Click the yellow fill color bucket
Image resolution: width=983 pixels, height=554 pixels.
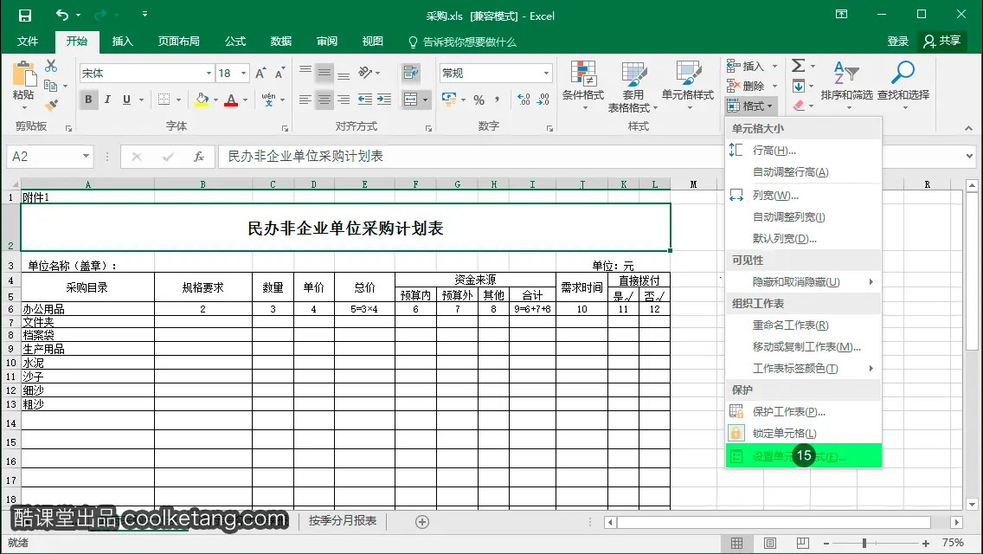tap(202, 100)
